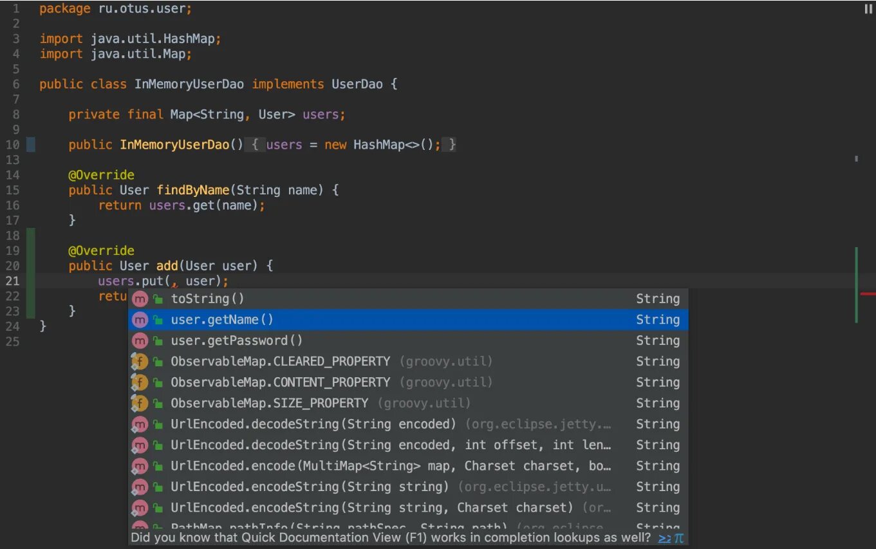
Task: Click the class name InMemoryUserDao on line 6
Action: [x=189, y=84]
